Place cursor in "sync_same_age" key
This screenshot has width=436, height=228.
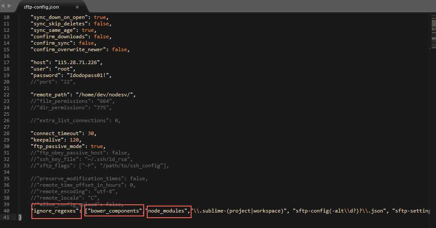click(53, 30)
